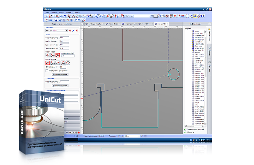
Task: Open the instrument dropdown in toolbar
Action: click(149, 16)
